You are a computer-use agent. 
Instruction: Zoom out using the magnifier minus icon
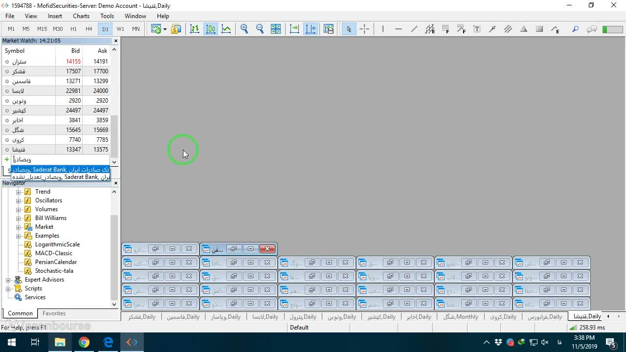(x=260, y=29)
